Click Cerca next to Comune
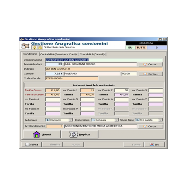 click(x=151, y=74)
